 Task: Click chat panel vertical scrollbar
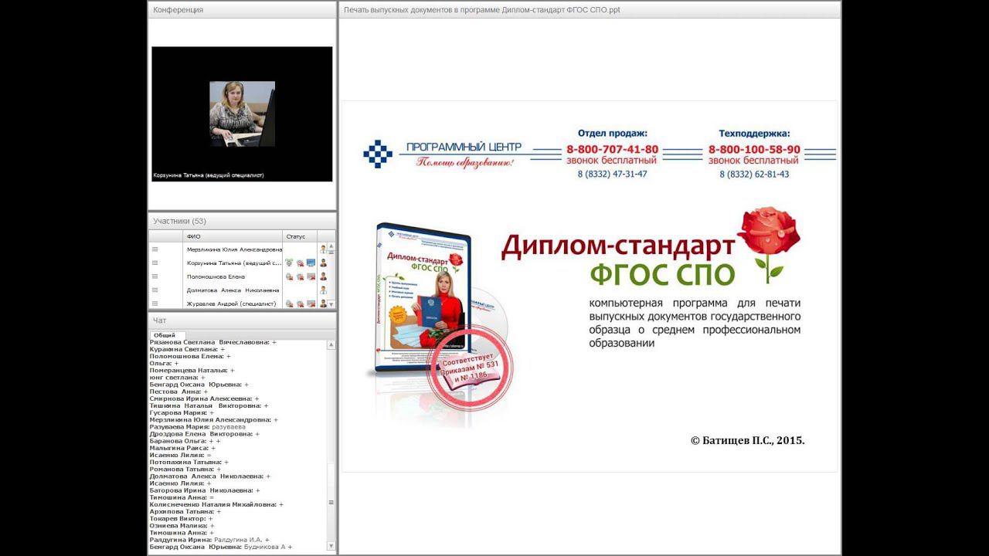point(331,444)
